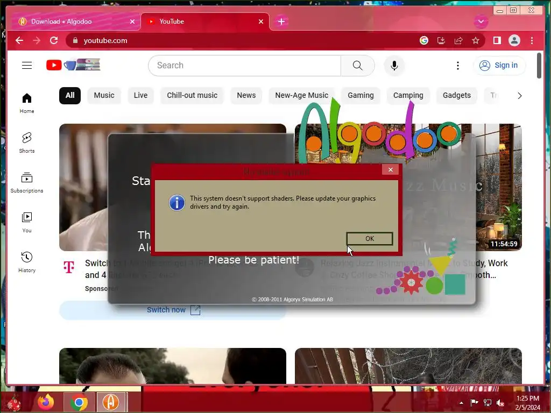Open History in YouTube sidebar

click(27, 262)
